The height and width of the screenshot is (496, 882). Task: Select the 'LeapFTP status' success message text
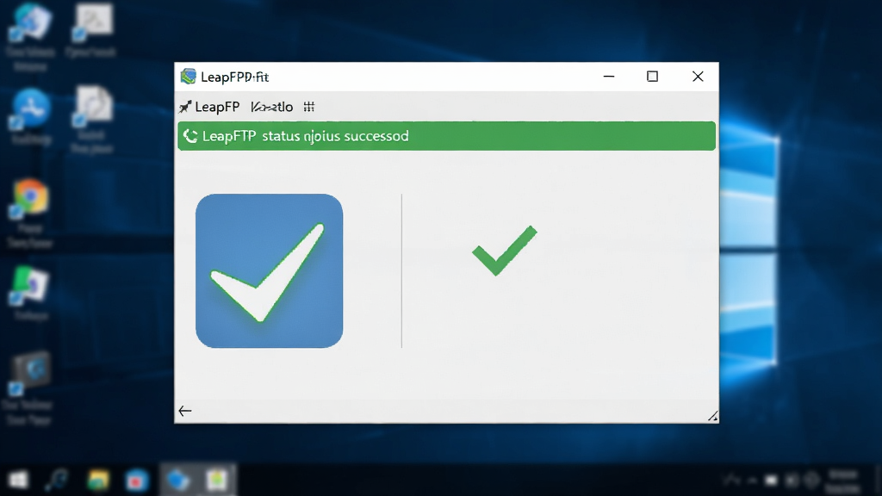(x=306, y=136)
